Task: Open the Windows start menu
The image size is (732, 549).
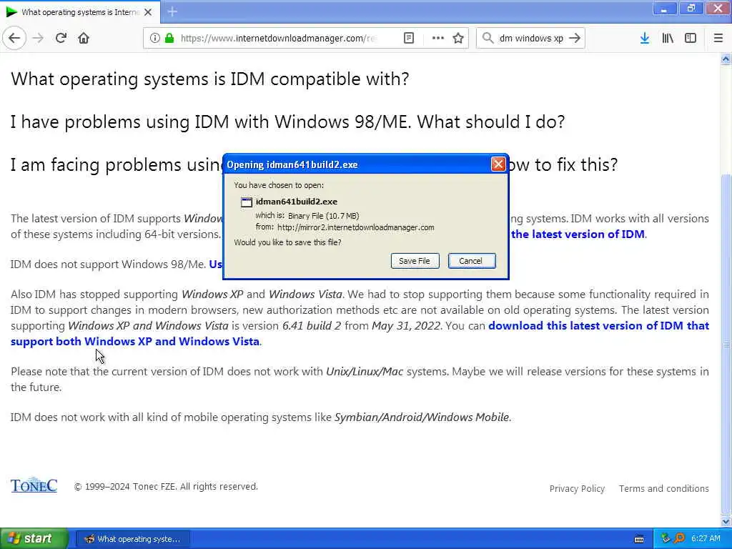Action: point(34,539)
